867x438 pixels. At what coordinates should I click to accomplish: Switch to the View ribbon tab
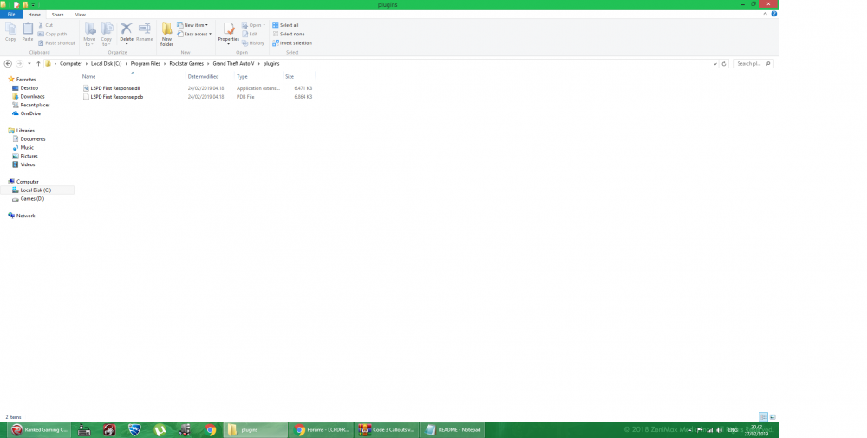point(80,15)
